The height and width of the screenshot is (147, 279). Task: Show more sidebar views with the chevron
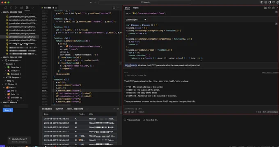[x=33, y=8]
